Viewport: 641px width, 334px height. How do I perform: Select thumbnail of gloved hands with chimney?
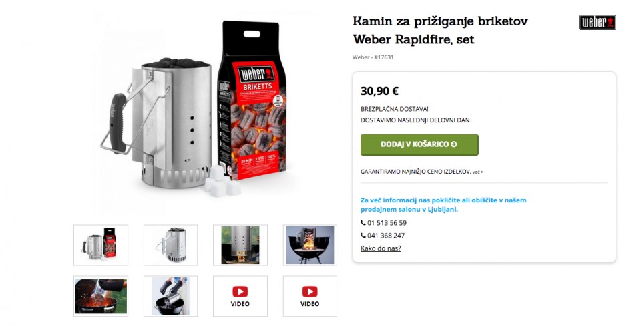170,296
